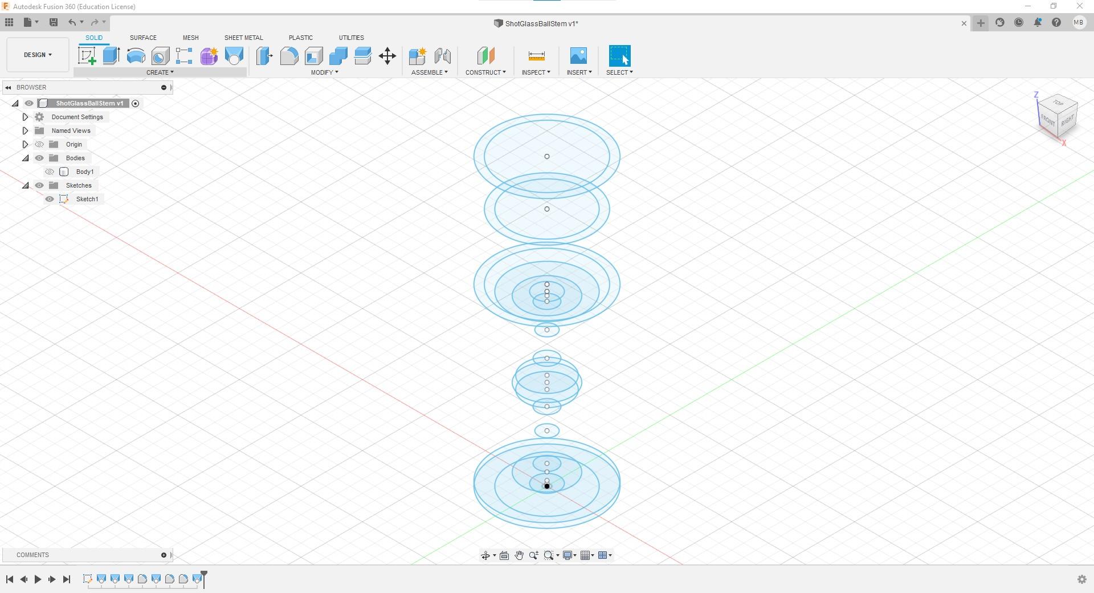Switch to the UTILITIES tab
1094x593 pixels.
(351, 38)
